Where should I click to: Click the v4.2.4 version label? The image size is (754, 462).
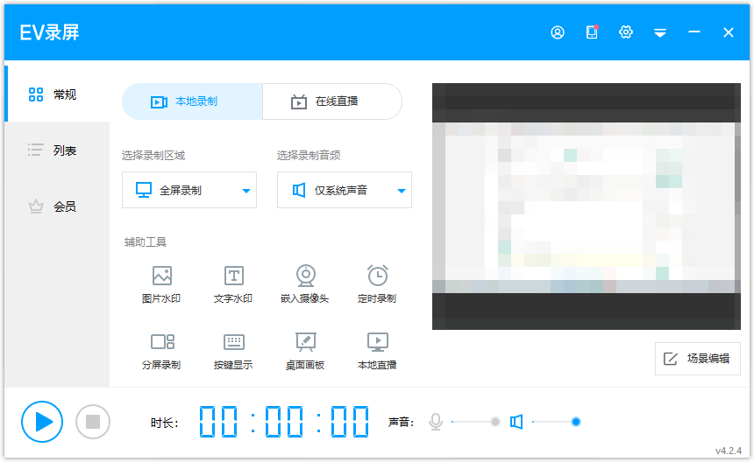728,451
